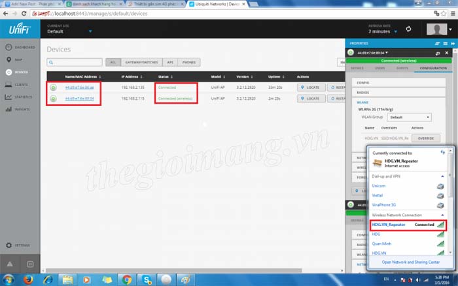The width and height of the screenshot is (458, 286).
Task: Click the alerts triangle icon in sidebar
Action: 10,264
